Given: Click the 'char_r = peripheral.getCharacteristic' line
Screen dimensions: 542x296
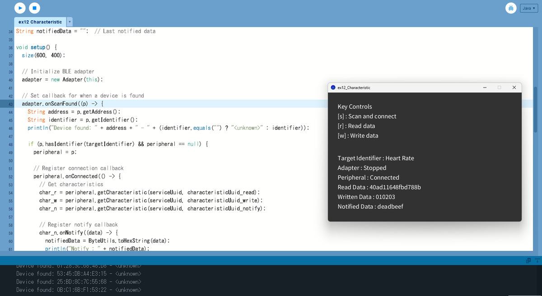Looking at the screenshot, I should (149, 192).
